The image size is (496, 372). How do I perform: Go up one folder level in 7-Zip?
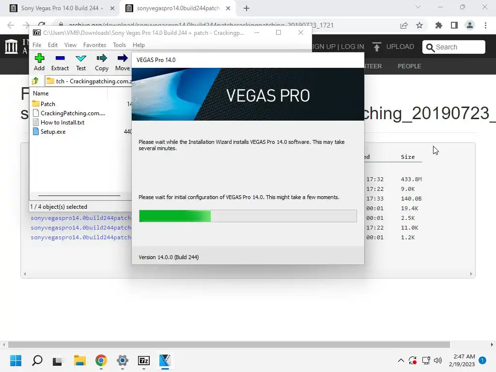click(35, 81)
